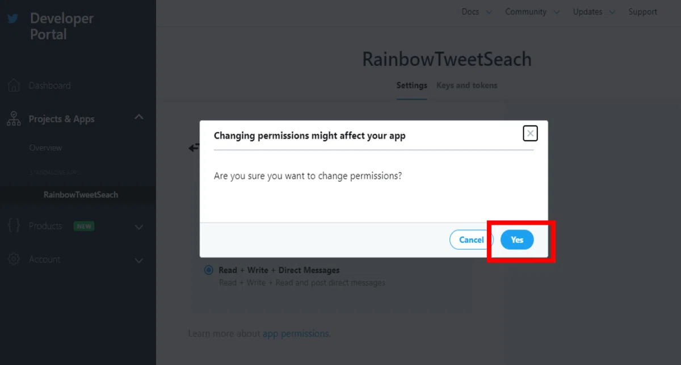Screen dimensions: 681x365
Task: Open the app permissions link
Action: pos(296,334)
